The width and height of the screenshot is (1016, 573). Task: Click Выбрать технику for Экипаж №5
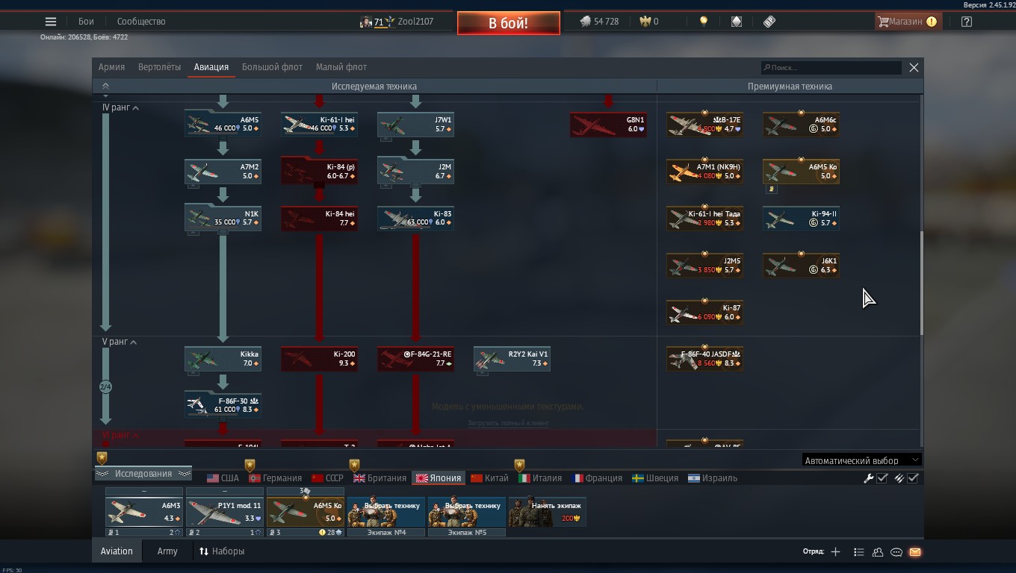click(x=467, y=512)
